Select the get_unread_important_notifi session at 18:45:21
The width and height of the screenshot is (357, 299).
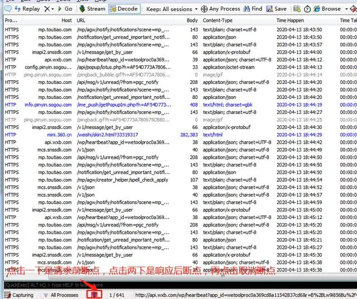[180, 240]
